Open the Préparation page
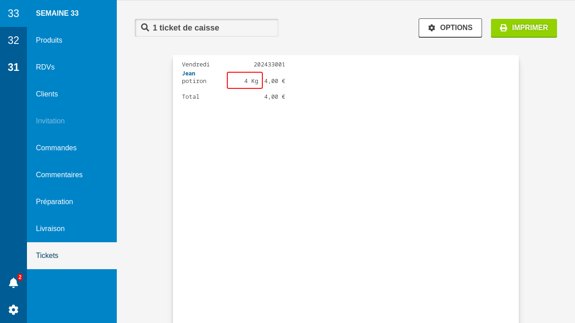Screen dimensions: 575x323 coord(54,202)
